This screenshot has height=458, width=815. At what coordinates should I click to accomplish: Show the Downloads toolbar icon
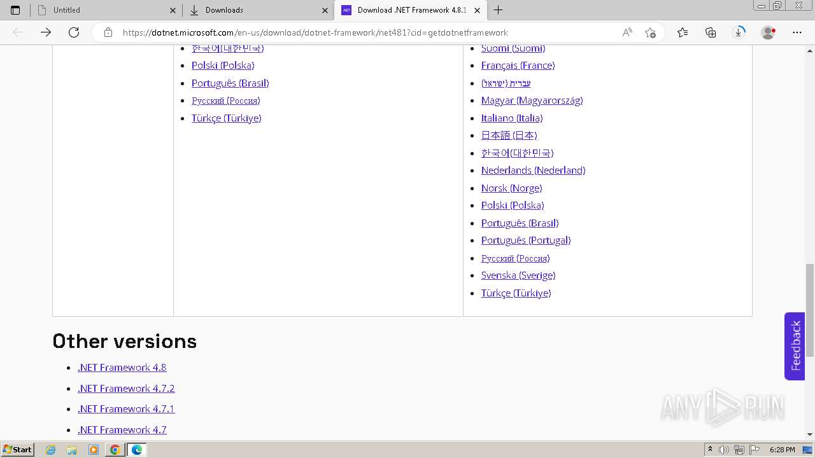click(x=739, y=32)
